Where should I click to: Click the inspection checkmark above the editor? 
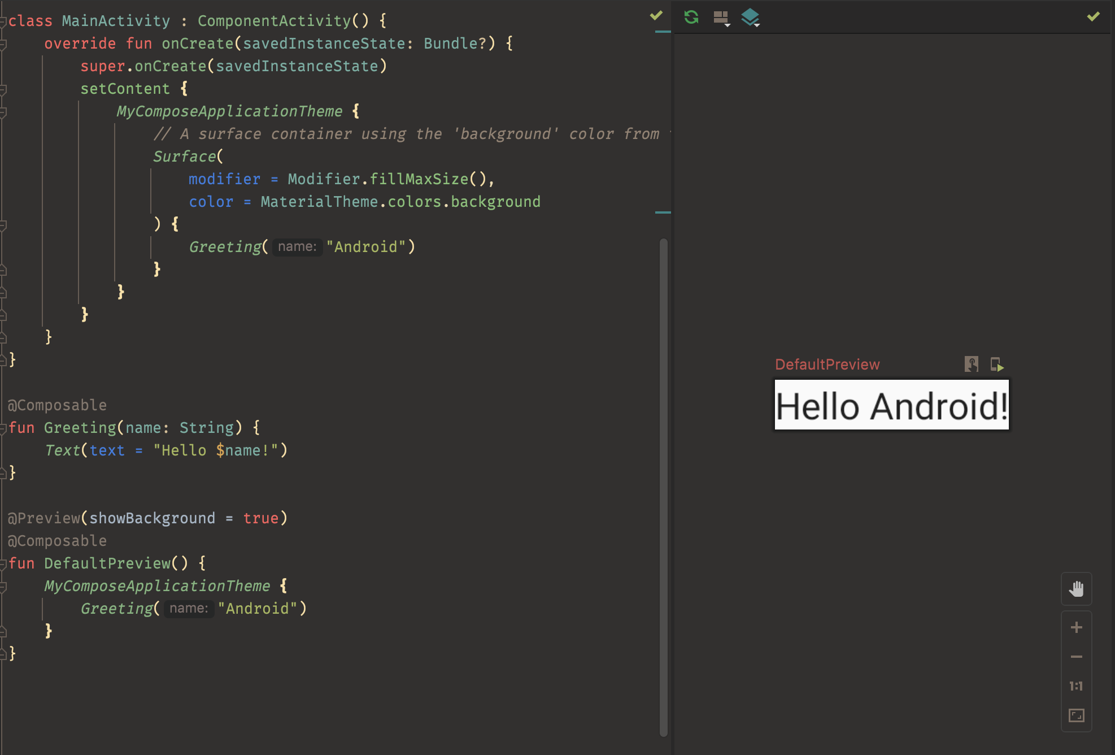pyautogui.click(x=656, y=16)
